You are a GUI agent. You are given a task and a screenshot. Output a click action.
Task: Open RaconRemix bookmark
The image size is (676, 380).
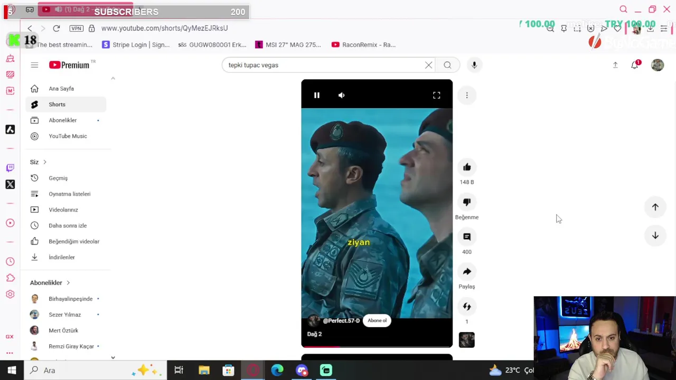[364, 45]
